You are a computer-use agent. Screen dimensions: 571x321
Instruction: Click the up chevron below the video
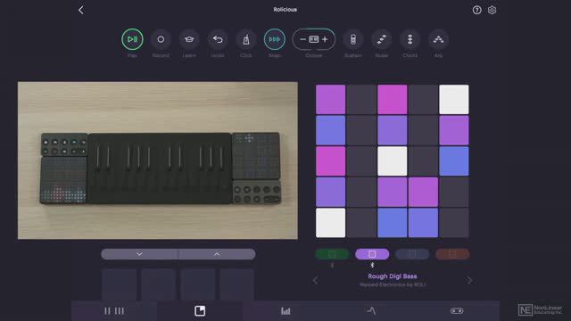[217, 254]
